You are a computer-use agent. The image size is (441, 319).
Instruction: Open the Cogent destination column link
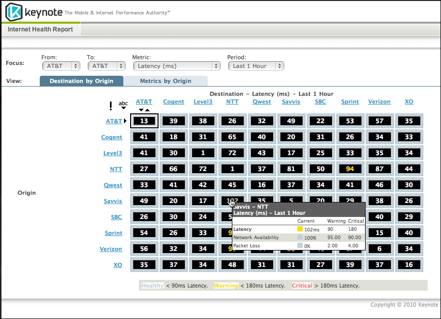click(x=174, y=102)
